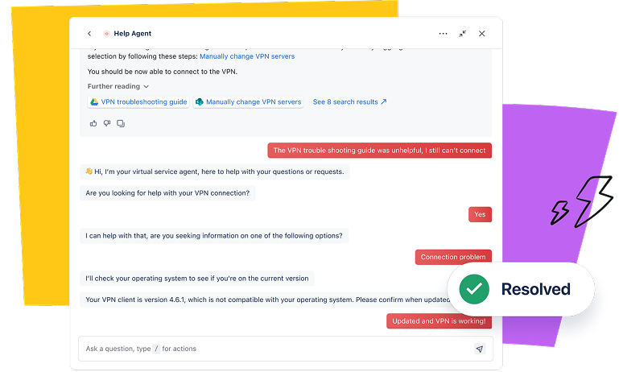Give the response a thumbs down

[x=107, y=123]
